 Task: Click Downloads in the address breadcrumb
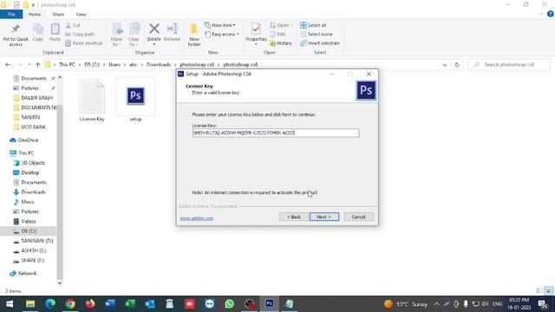tap(158, 65)
